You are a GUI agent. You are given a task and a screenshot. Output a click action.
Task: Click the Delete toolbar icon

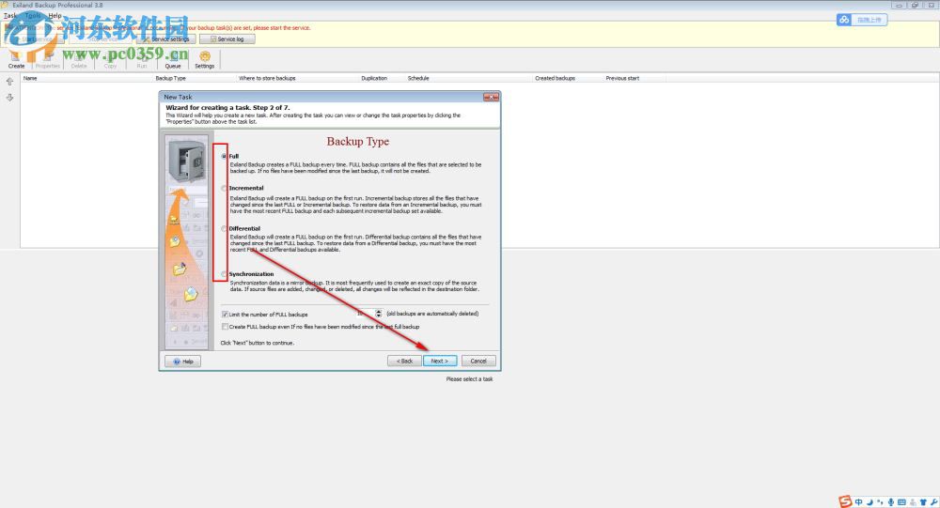(x=79, y=59)
